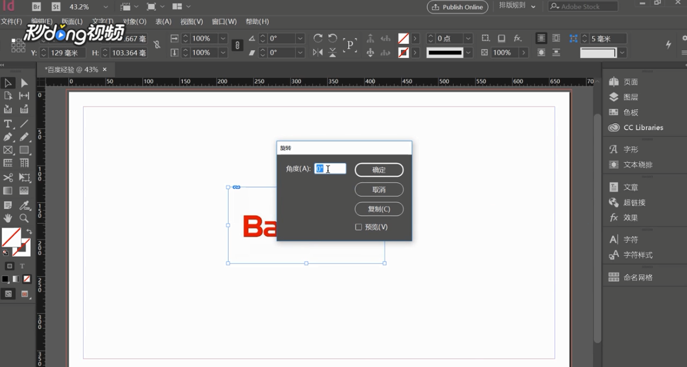Toggle drop shadow on the object
Image resolution: width=687 pixels, height=367 pixels.
pos(502,38)
